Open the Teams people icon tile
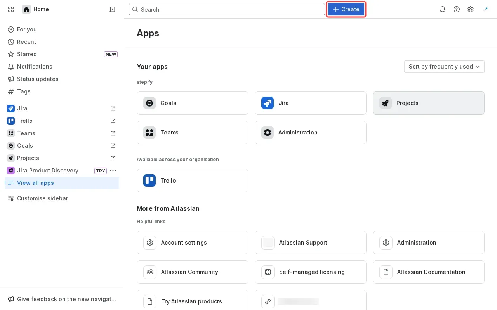The width and height of the screenshot is (497, 310). (149, 133)
